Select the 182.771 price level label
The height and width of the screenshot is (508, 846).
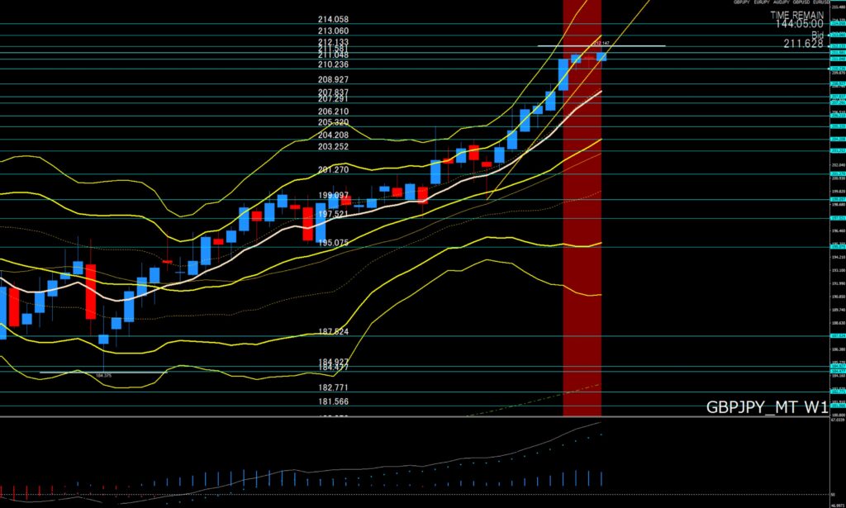(x=333, y=387)
